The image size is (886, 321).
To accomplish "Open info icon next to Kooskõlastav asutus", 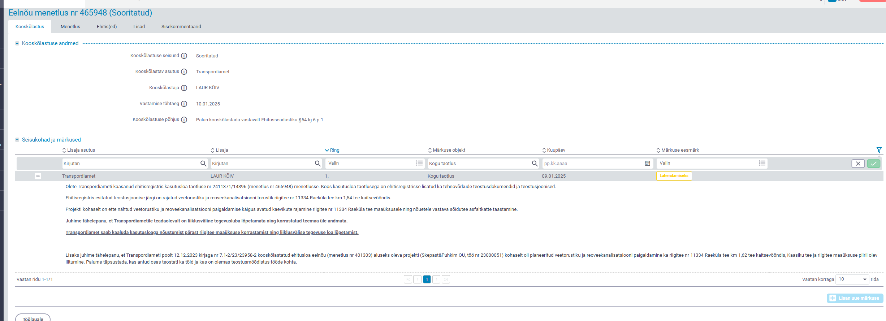I will pos(184,71).
